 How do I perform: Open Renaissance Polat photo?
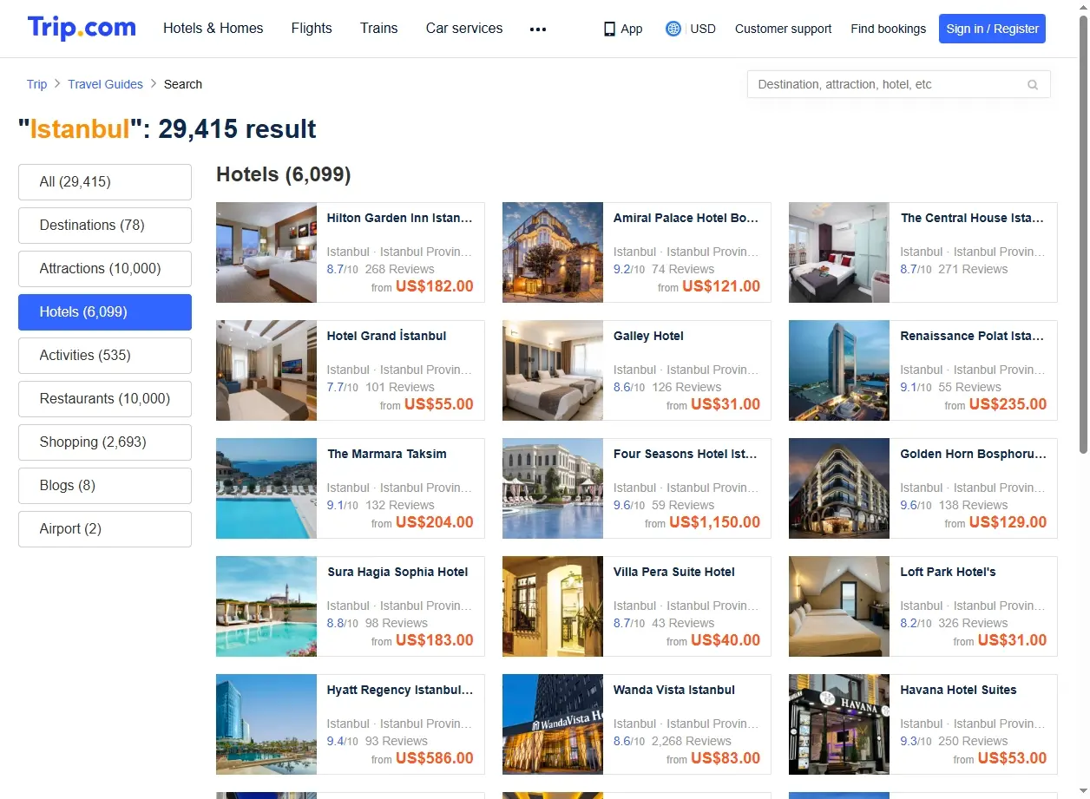tap(839, 370)
